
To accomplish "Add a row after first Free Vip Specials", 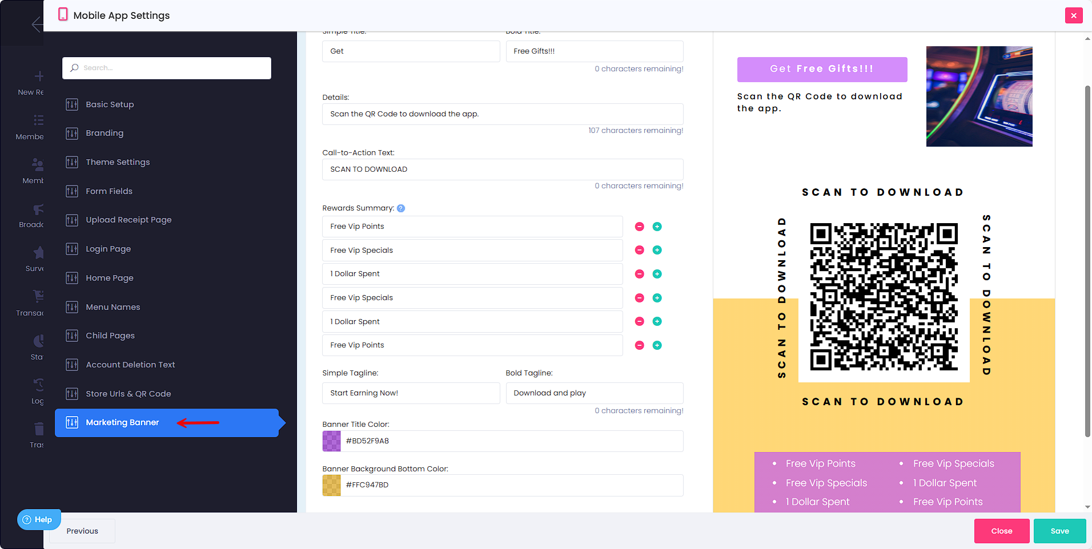I will tap(657, 250).
